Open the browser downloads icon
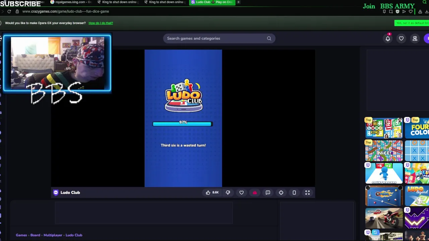This screenshot has height=241, width=429. coord(427,12)
